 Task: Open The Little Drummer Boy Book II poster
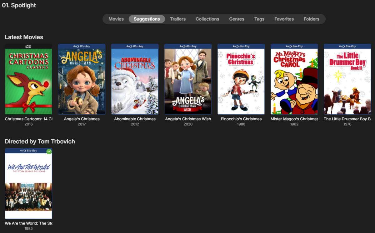(347, 79)
